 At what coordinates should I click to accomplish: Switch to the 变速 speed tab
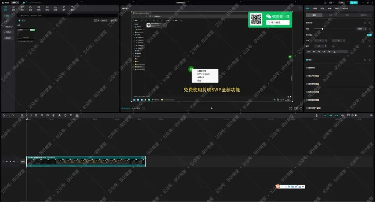point(322,8)
